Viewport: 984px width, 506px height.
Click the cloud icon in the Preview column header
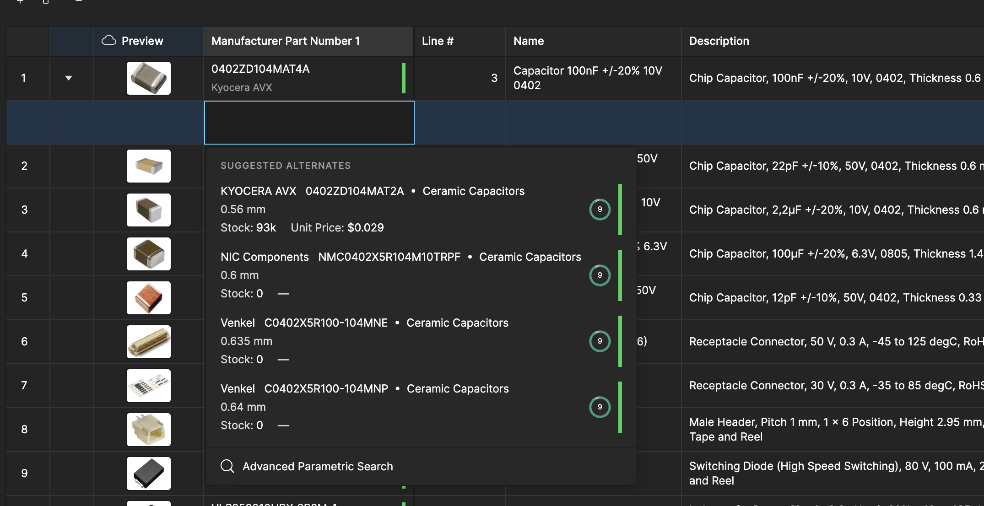click(109, 41)
